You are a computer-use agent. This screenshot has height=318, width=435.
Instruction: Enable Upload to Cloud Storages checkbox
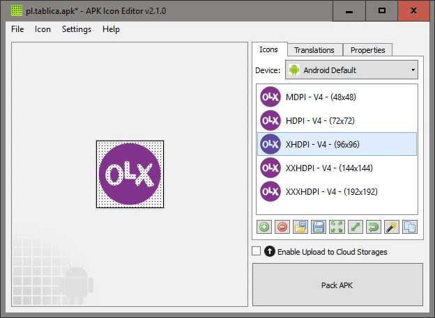(256, 251)
